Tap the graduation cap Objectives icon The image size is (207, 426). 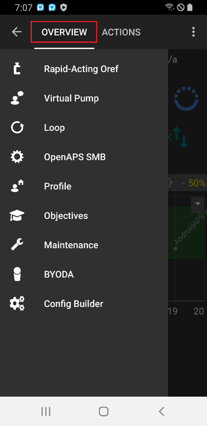(x=17, y=216)
